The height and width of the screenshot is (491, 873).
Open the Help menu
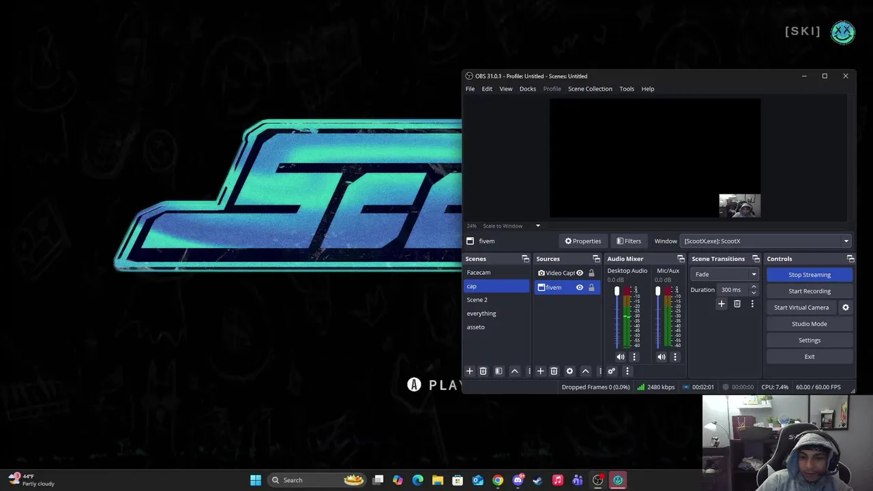[x=648, y=89]
